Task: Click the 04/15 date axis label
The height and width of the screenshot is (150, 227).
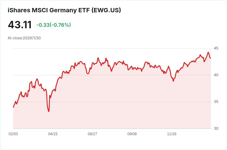Action: click(x=53, y=134)
